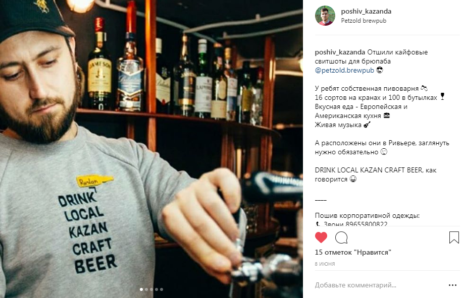Jump to fifth photo carousel dot
Screen dimensions: 462x298
pyautogui.click(x=162, y=289)
